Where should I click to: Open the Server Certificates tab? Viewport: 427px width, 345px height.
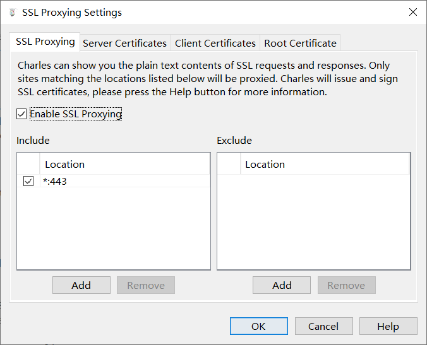pyautogui.click(x=124, y=43)
